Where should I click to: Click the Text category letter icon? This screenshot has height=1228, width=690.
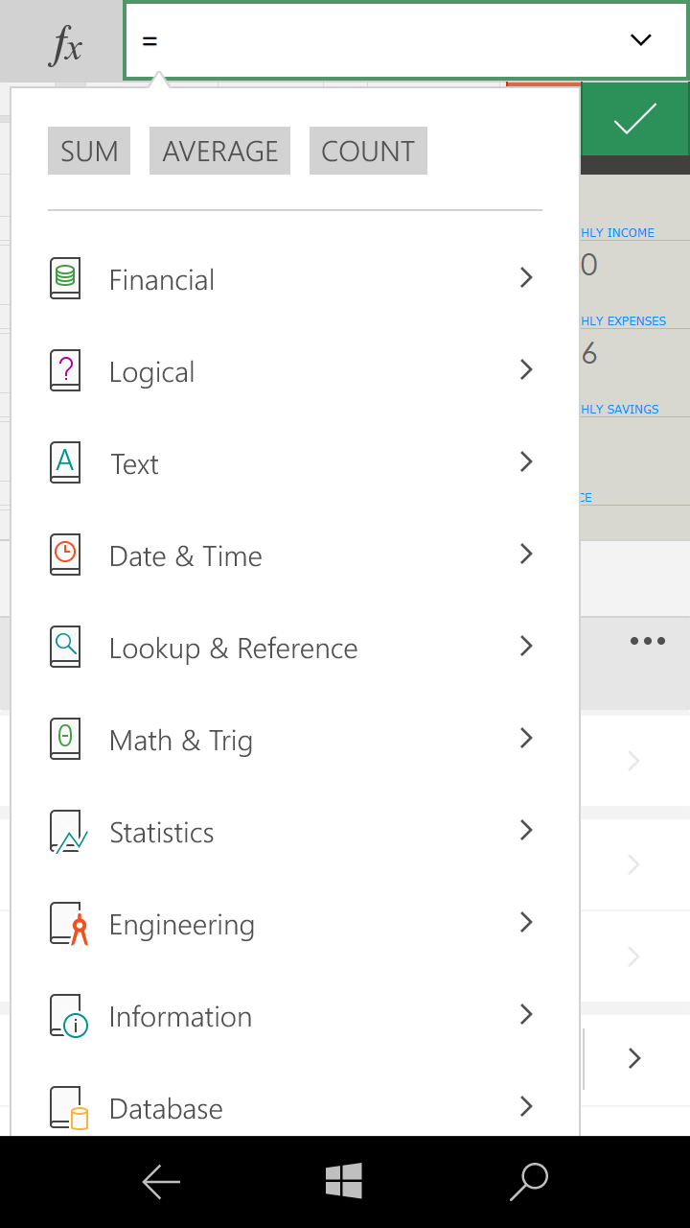65,462
